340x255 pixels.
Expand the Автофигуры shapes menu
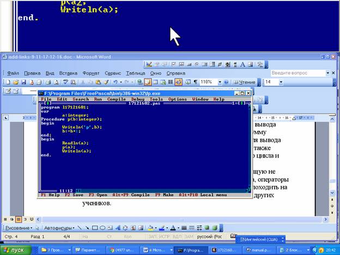(x=59, y=228)
